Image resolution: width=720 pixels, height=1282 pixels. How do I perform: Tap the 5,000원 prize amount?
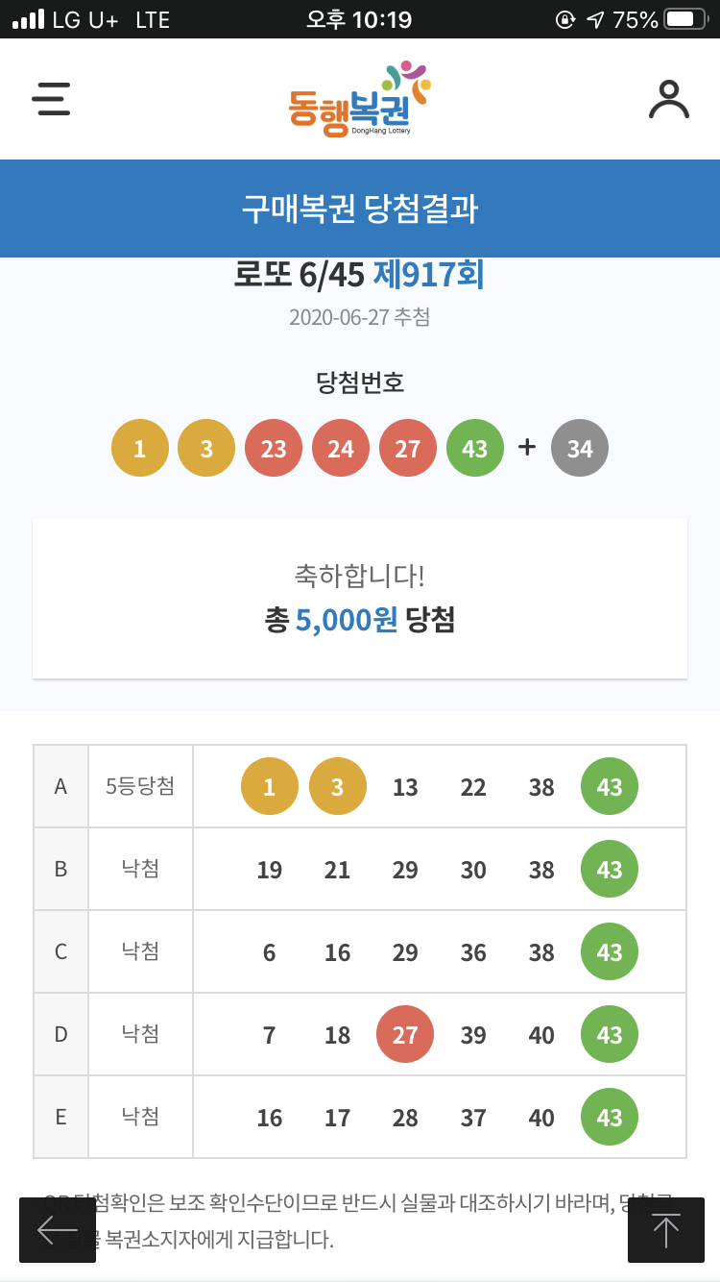click(x=346, y=620)
